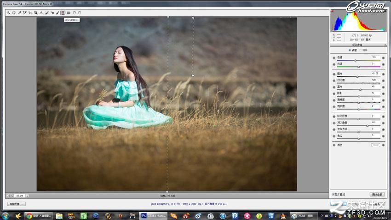Increase 对比度 contrast with plus button
Image resolution: width=391 pixels, height=220 pixels.
[383, 81]
